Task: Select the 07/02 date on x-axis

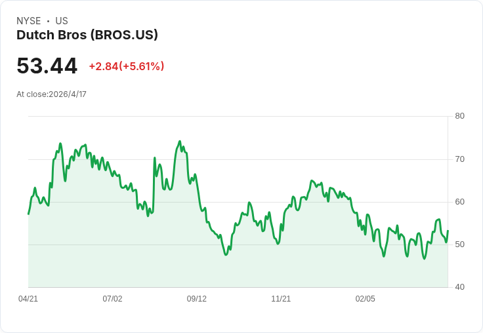Action: pos(112,299)
